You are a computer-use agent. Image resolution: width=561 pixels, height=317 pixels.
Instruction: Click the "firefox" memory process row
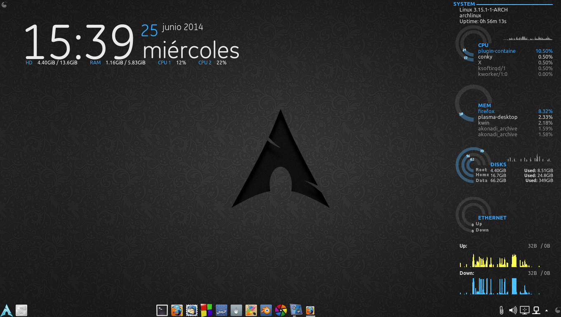[515, 111]
